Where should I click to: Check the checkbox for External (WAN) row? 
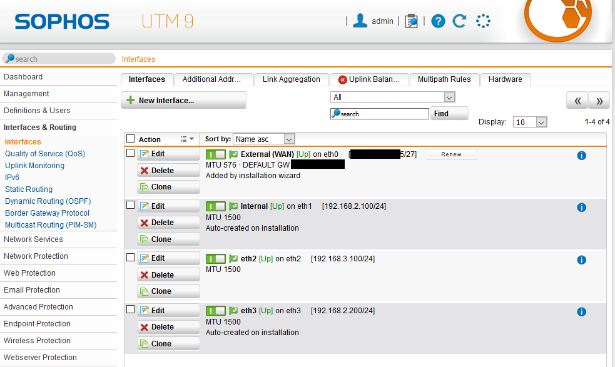click(x=131, y=153)
